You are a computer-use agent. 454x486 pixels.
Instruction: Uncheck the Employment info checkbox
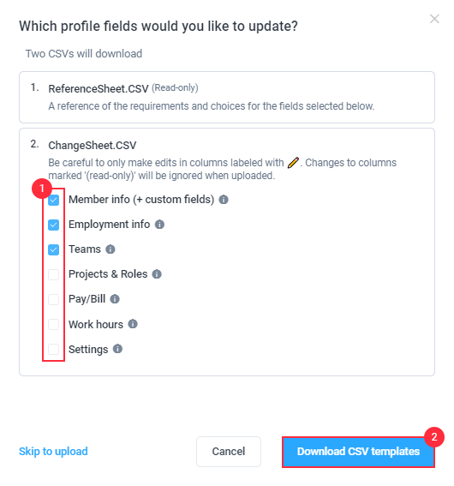pos(54,225)
